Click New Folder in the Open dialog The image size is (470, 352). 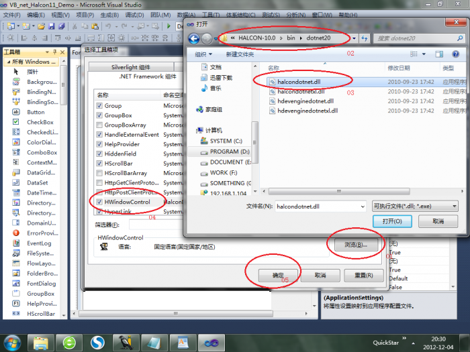pos(240,54)
